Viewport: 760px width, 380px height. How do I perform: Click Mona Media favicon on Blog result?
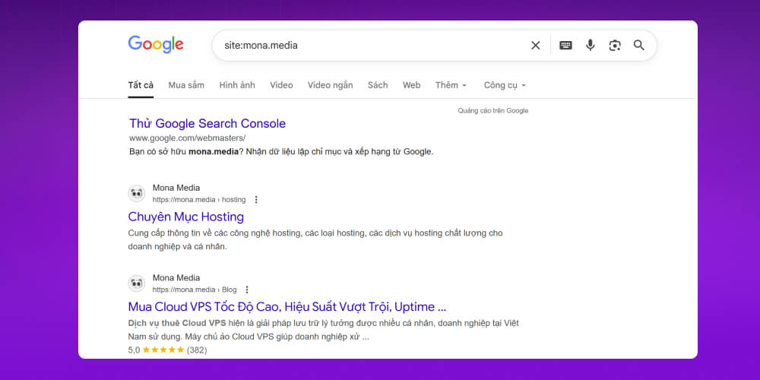(x=137, y=283)
